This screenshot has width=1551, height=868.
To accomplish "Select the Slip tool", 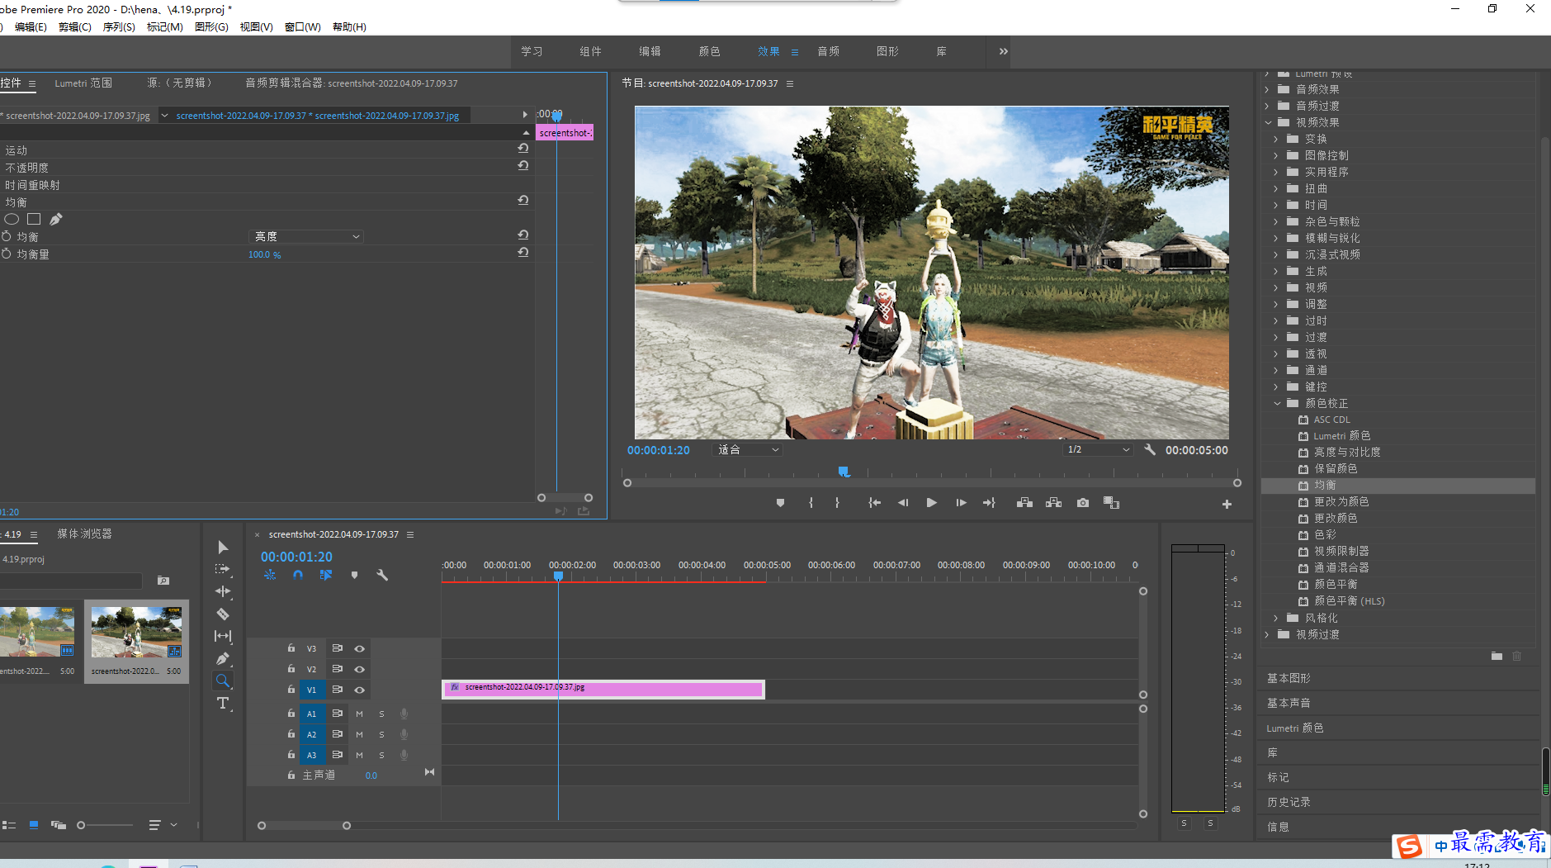I will (x=223, y=636).
